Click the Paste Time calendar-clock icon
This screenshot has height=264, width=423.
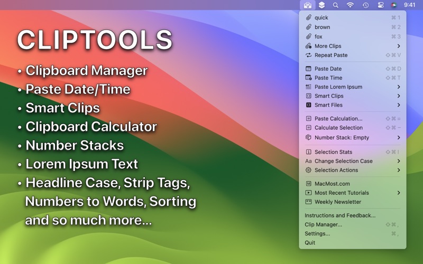[x=308, y=78]
